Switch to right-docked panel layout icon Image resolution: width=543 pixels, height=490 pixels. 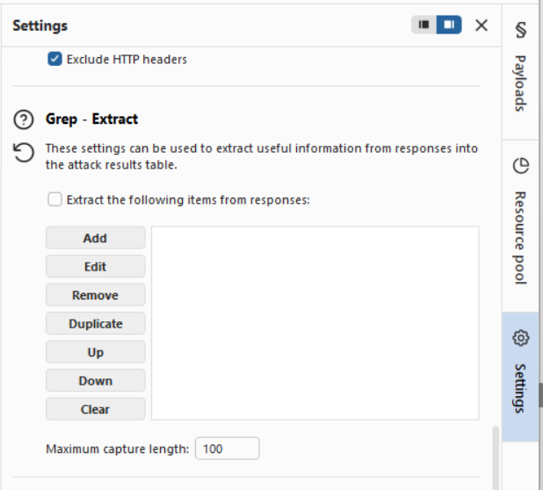(449, 25)
